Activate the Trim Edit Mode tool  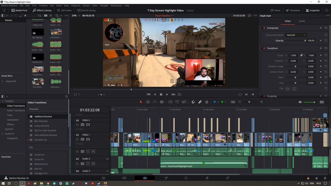tap(148, 102)
